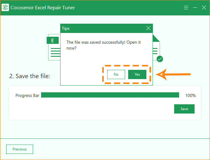Click the 'The file was saved successfully' message

(x=103, y=45)
